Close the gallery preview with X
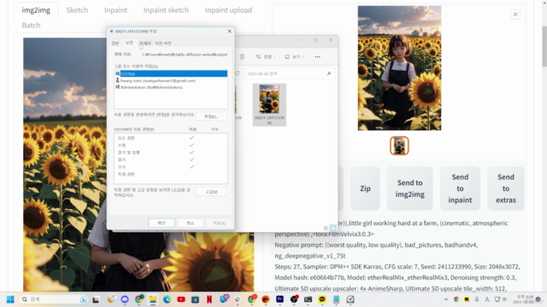The image size is (547, 307). point(515,14)
